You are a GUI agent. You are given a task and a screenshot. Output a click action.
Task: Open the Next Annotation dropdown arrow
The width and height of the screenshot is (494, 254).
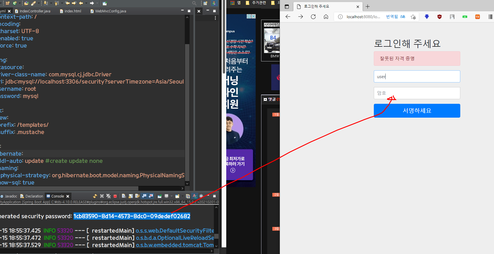[x=51, y=3]
